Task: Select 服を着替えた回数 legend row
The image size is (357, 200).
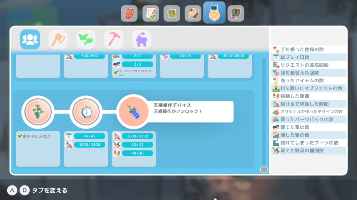Action: (x=309, y=73)
